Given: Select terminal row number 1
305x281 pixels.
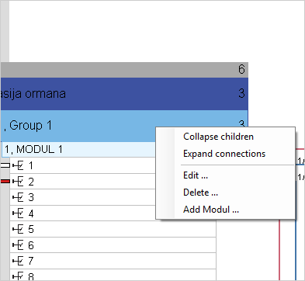Looking at the screenshot, I should (x=83, y=165).
